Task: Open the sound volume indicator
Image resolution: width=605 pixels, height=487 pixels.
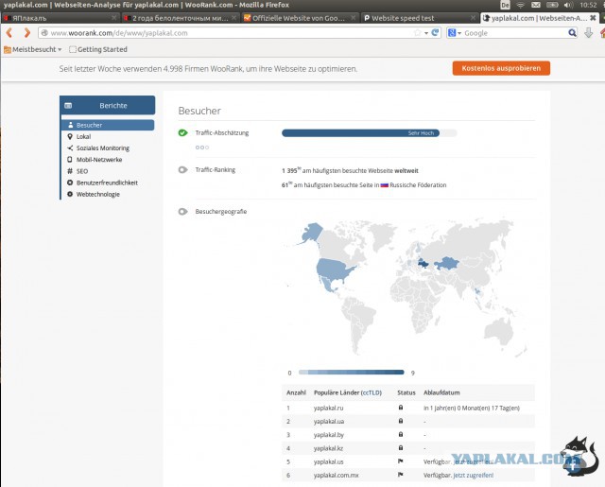Action: pyautogui.click(x=568, y=5)
